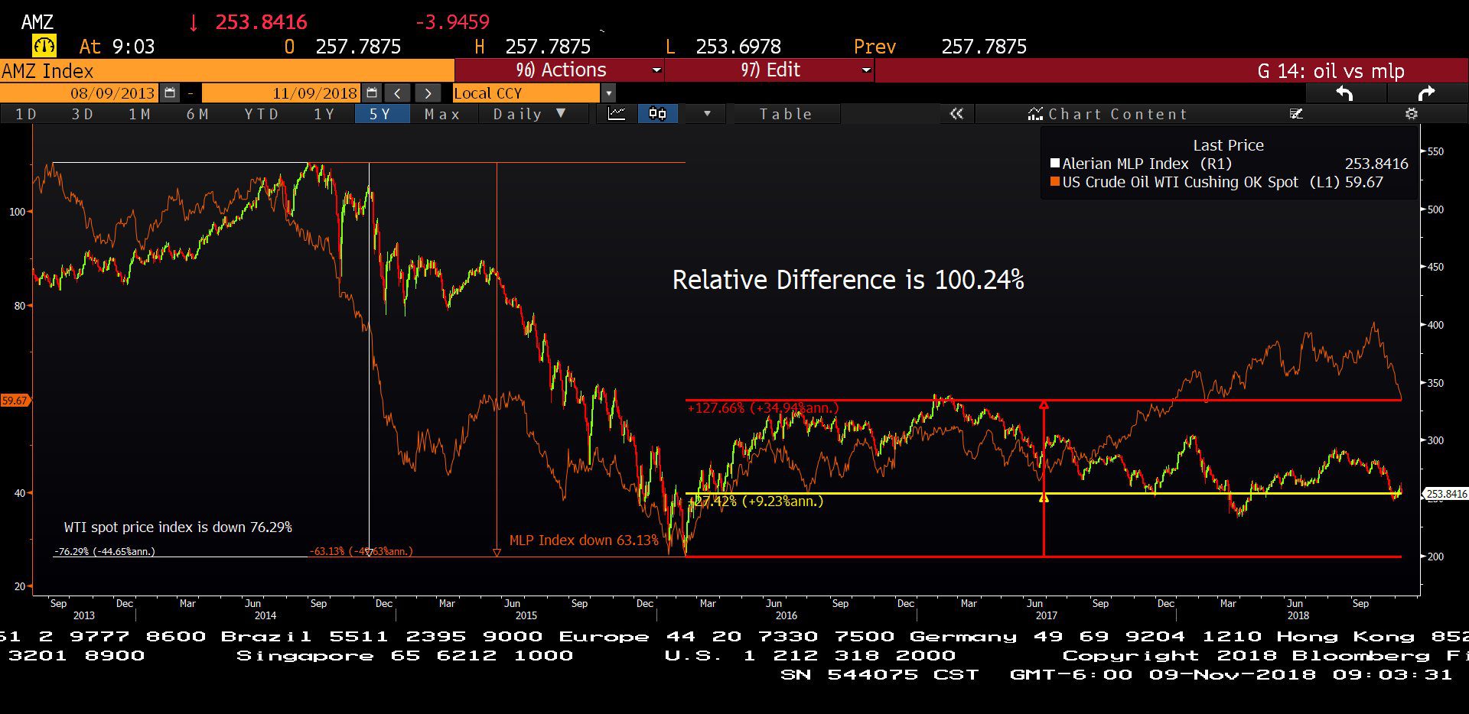Click the Prev 257.7875 value
The height and width of the screenshot is (714, 1469).
[x=984, y=47]
